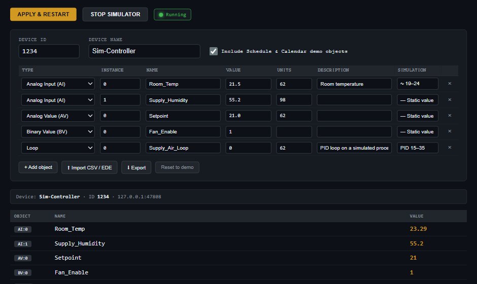Delete the Fan_Enable object row
Screen dimensions: 477x284
coord(450,131)
